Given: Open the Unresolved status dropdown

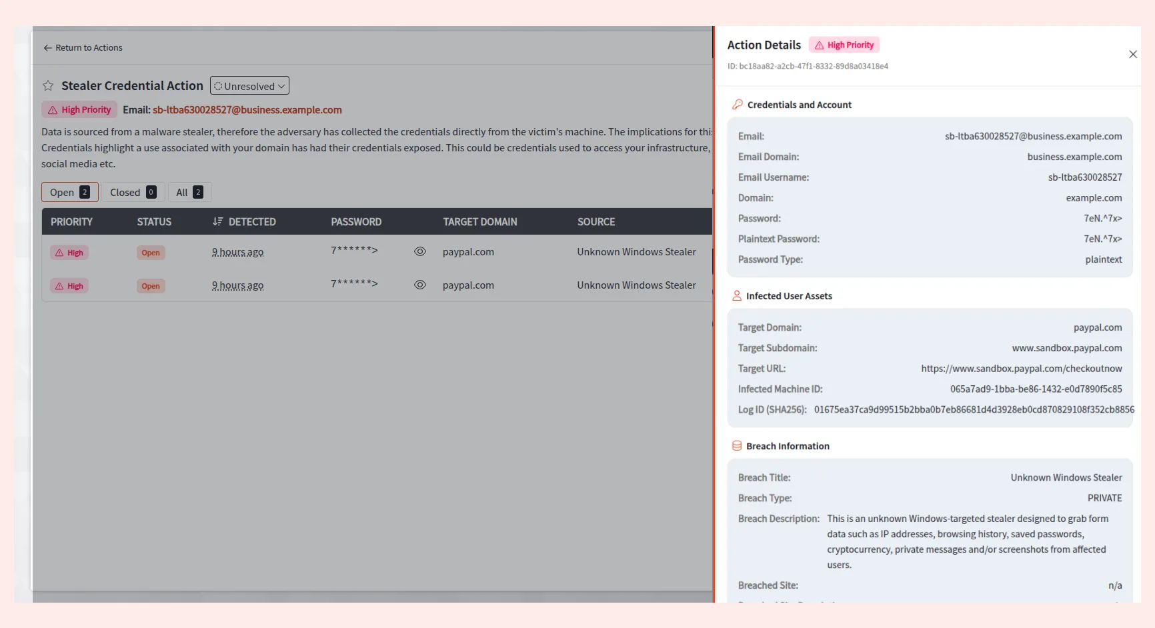Looking at the screenshot, I should 249,86.
